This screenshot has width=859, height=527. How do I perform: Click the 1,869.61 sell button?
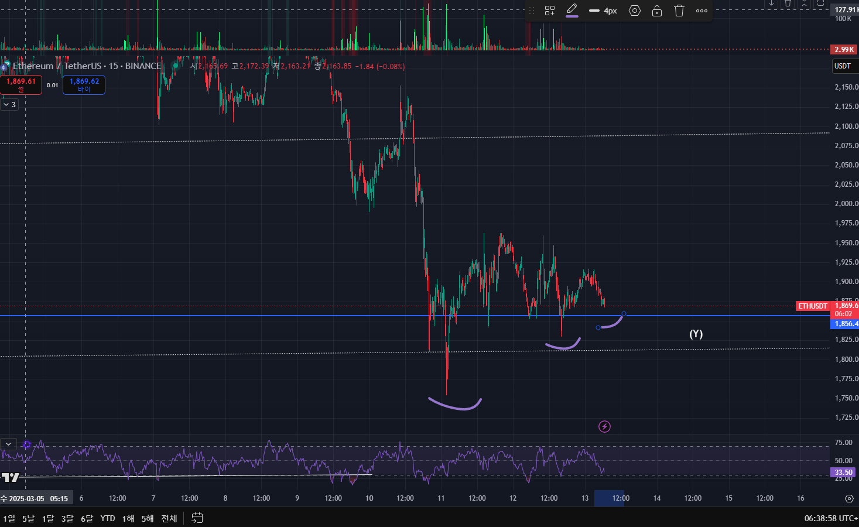[21, 85]
